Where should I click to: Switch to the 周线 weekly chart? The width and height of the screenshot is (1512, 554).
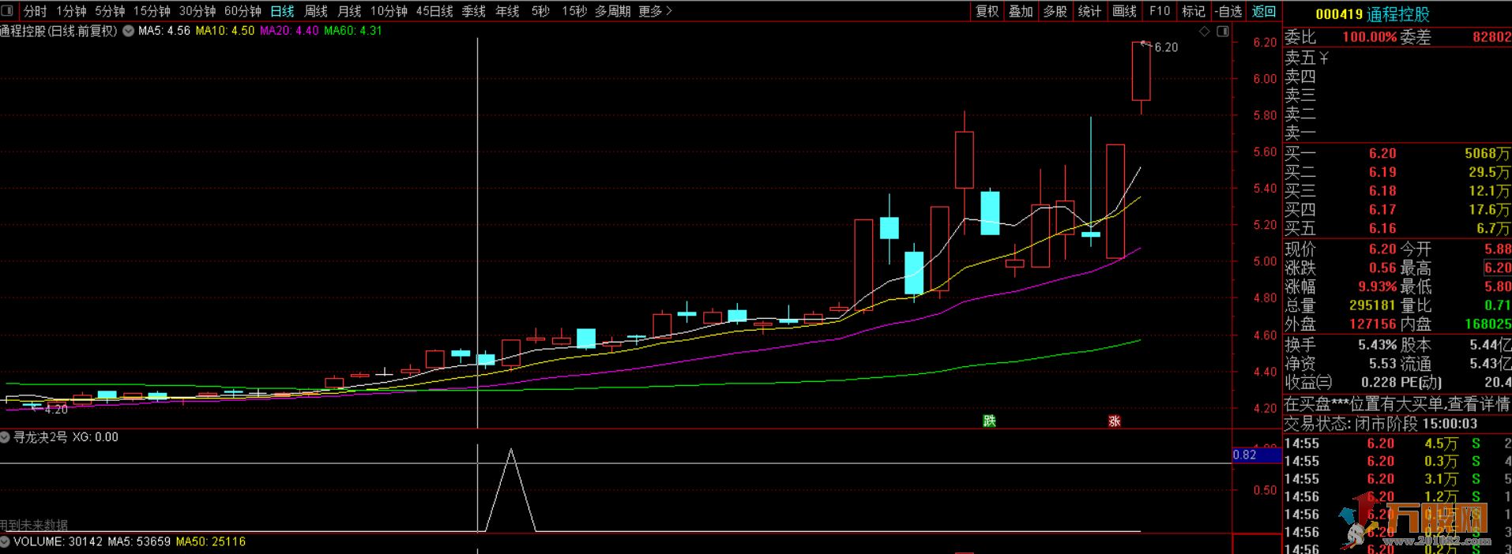316,11
